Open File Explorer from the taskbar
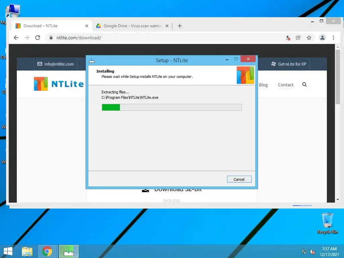 coord(27,251)
